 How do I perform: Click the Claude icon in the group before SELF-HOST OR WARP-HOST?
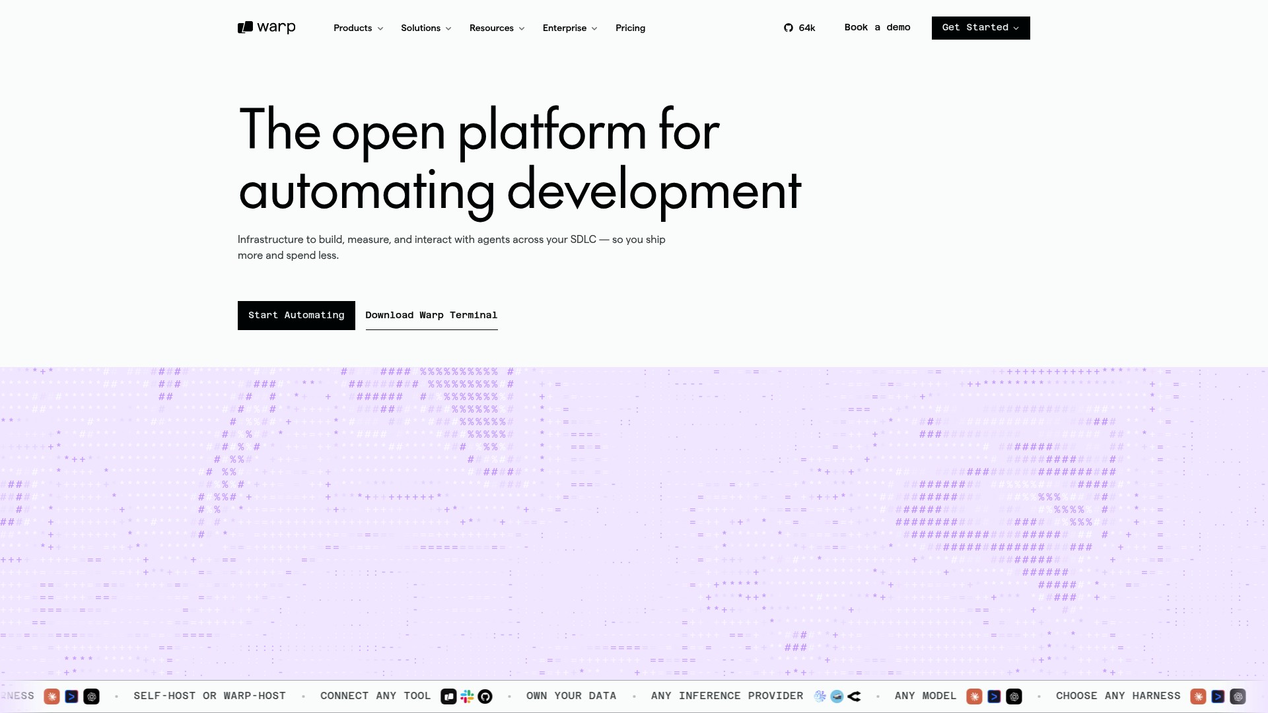[x=52, y=696]
